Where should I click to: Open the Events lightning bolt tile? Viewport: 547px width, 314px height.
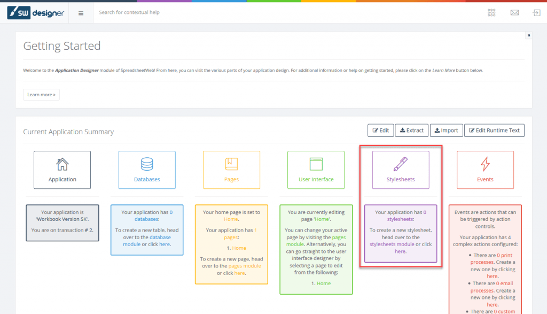[485, 170]
